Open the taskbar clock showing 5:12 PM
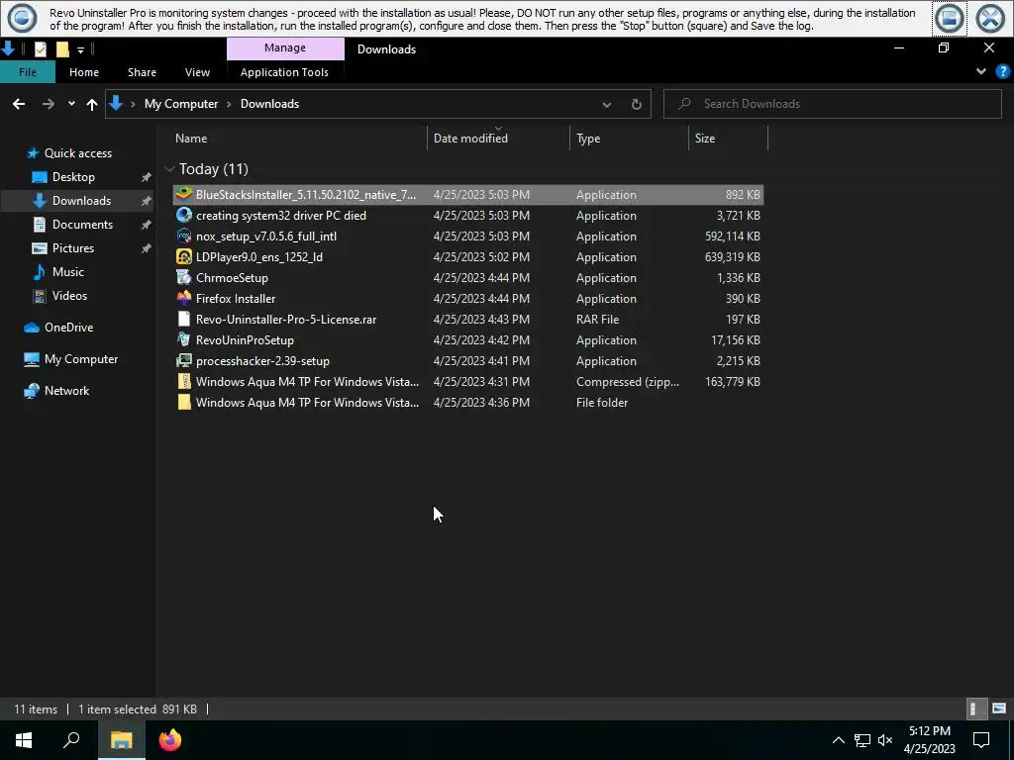This screenshot has height=760, width=1014. 929,740
